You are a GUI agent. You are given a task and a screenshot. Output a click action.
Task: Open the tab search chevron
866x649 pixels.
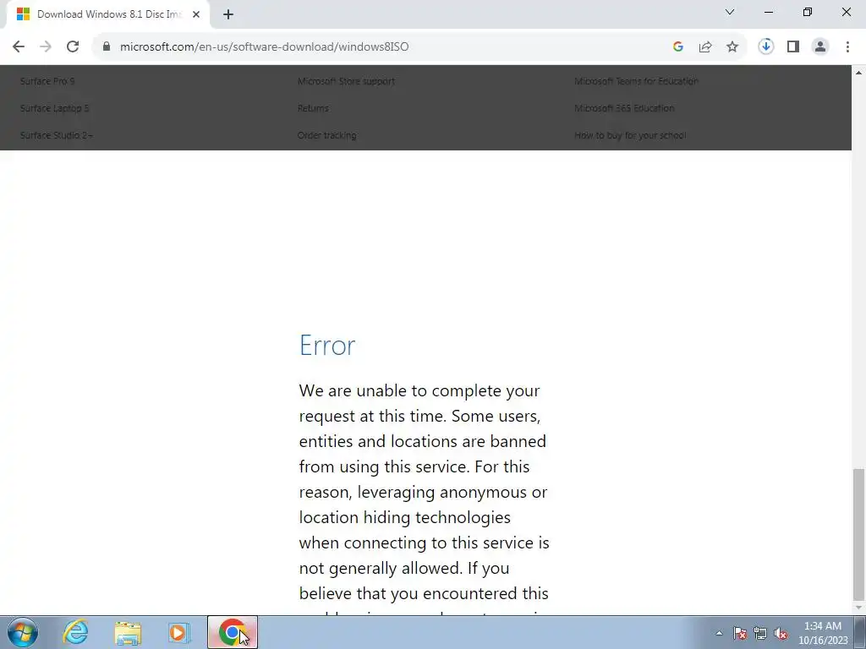tap(730, 12)
